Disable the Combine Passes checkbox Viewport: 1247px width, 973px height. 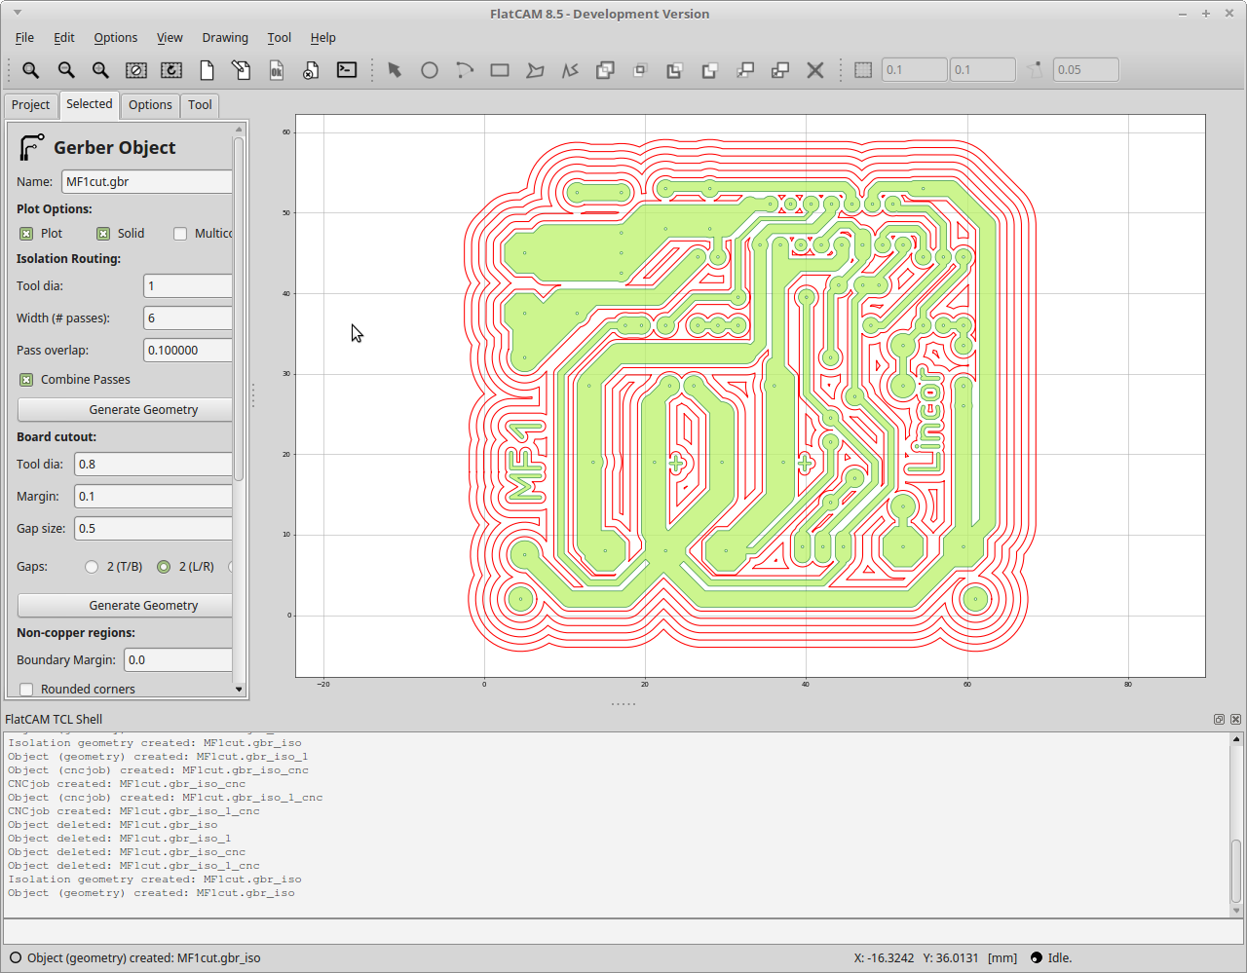pos(26,380)
